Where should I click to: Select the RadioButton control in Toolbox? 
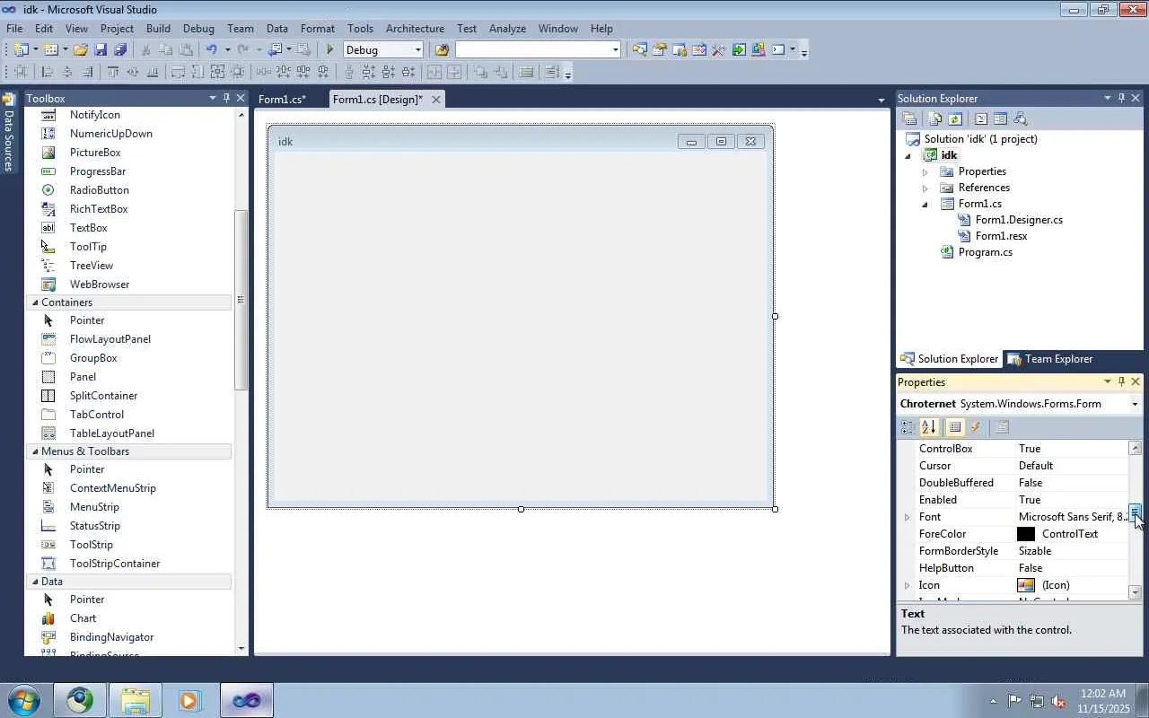[x=100, y=190]
